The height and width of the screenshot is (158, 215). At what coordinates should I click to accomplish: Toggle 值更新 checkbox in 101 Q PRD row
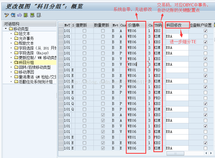(x=84, y=98)
